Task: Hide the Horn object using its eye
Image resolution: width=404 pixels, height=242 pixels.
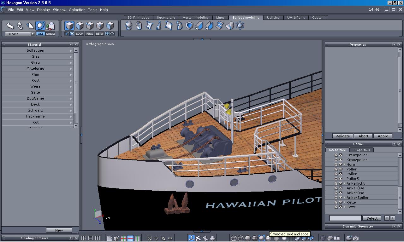Action: pyautogui.click(x=341, y=164)
